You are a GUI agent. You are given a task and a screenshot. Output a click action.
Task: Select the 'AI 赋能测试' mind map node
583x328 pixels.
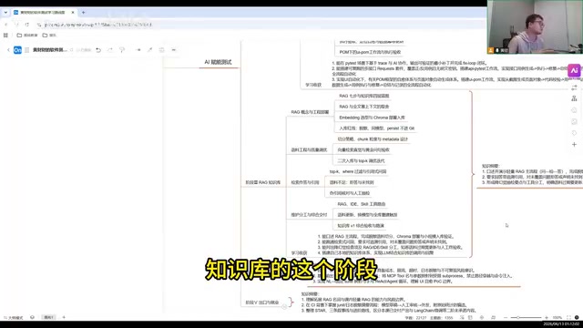coord(218,62)
